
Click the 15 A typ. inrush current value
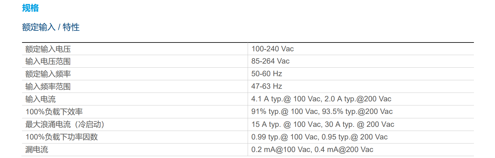323,124
